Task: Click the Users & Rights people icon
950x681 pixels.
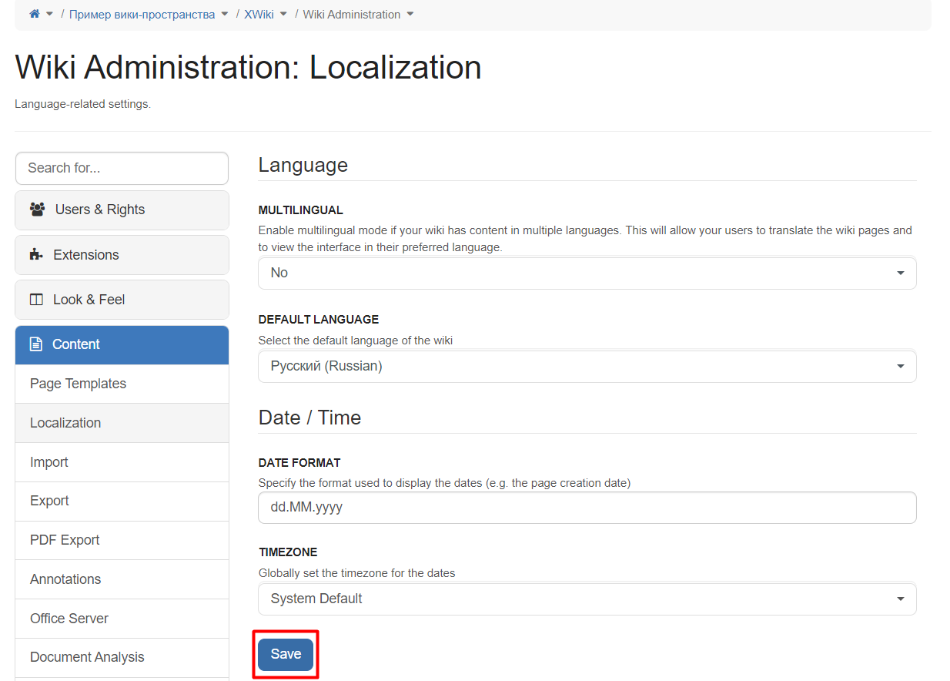Action: (x=37, y=209)
